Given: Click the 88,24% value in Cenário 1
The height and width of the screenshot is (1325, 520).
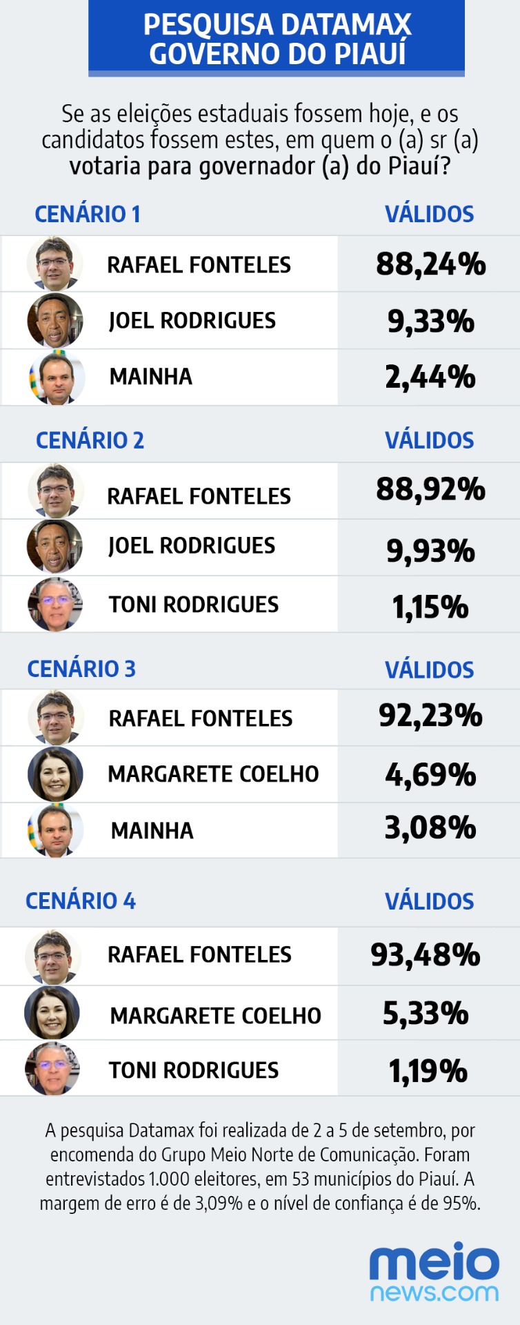Looking at the screenshot, I should click(x=430, y=264).
